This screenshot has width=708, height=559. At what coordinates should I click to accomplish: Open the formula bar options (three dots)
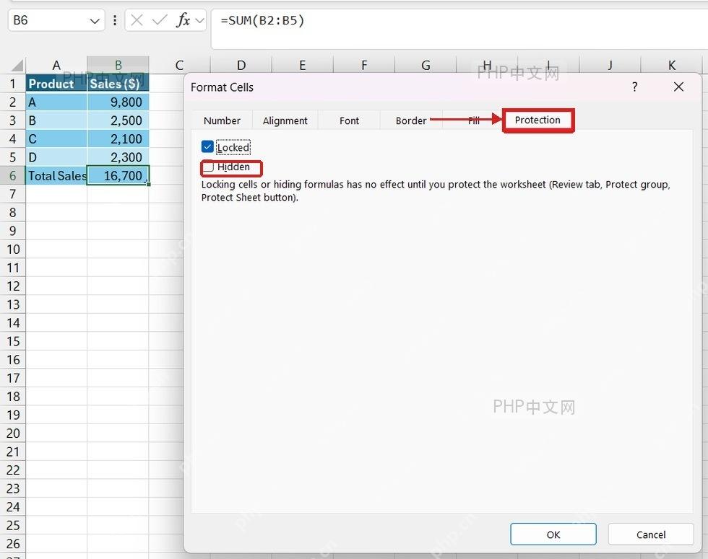115,20
